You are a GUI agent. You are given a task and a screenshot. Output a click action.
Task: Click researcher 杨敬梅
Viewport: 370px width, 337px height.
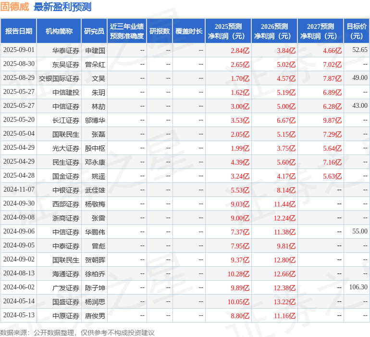[95, 204]
